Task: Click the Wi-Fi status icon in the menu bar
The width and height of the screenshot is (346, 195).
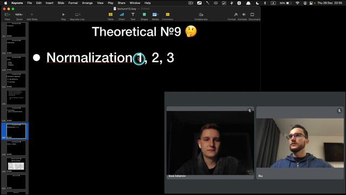Action: point(297,3)
